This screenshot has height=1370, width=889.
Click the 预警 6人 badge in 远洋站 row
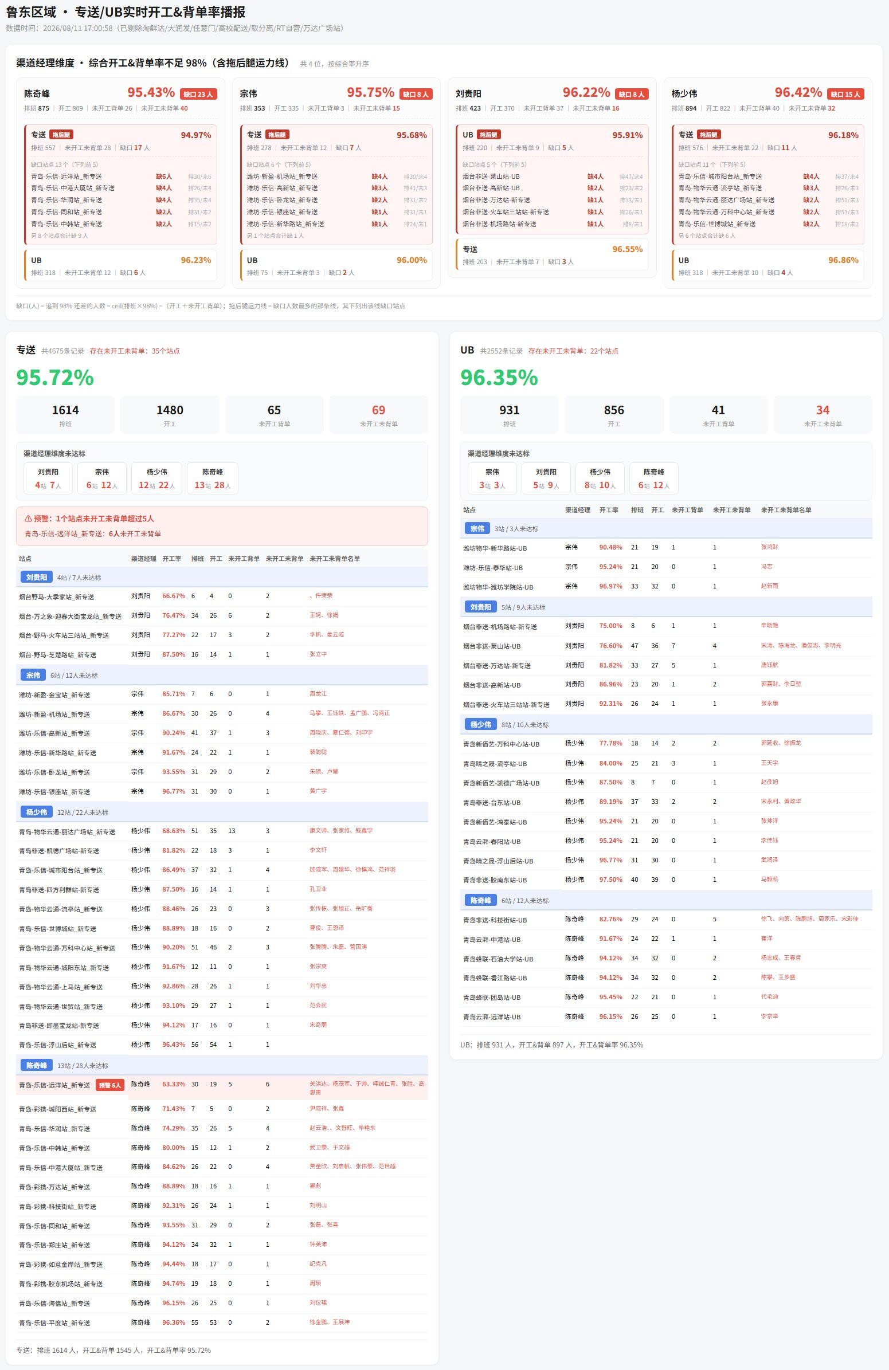pos(110,1085)
